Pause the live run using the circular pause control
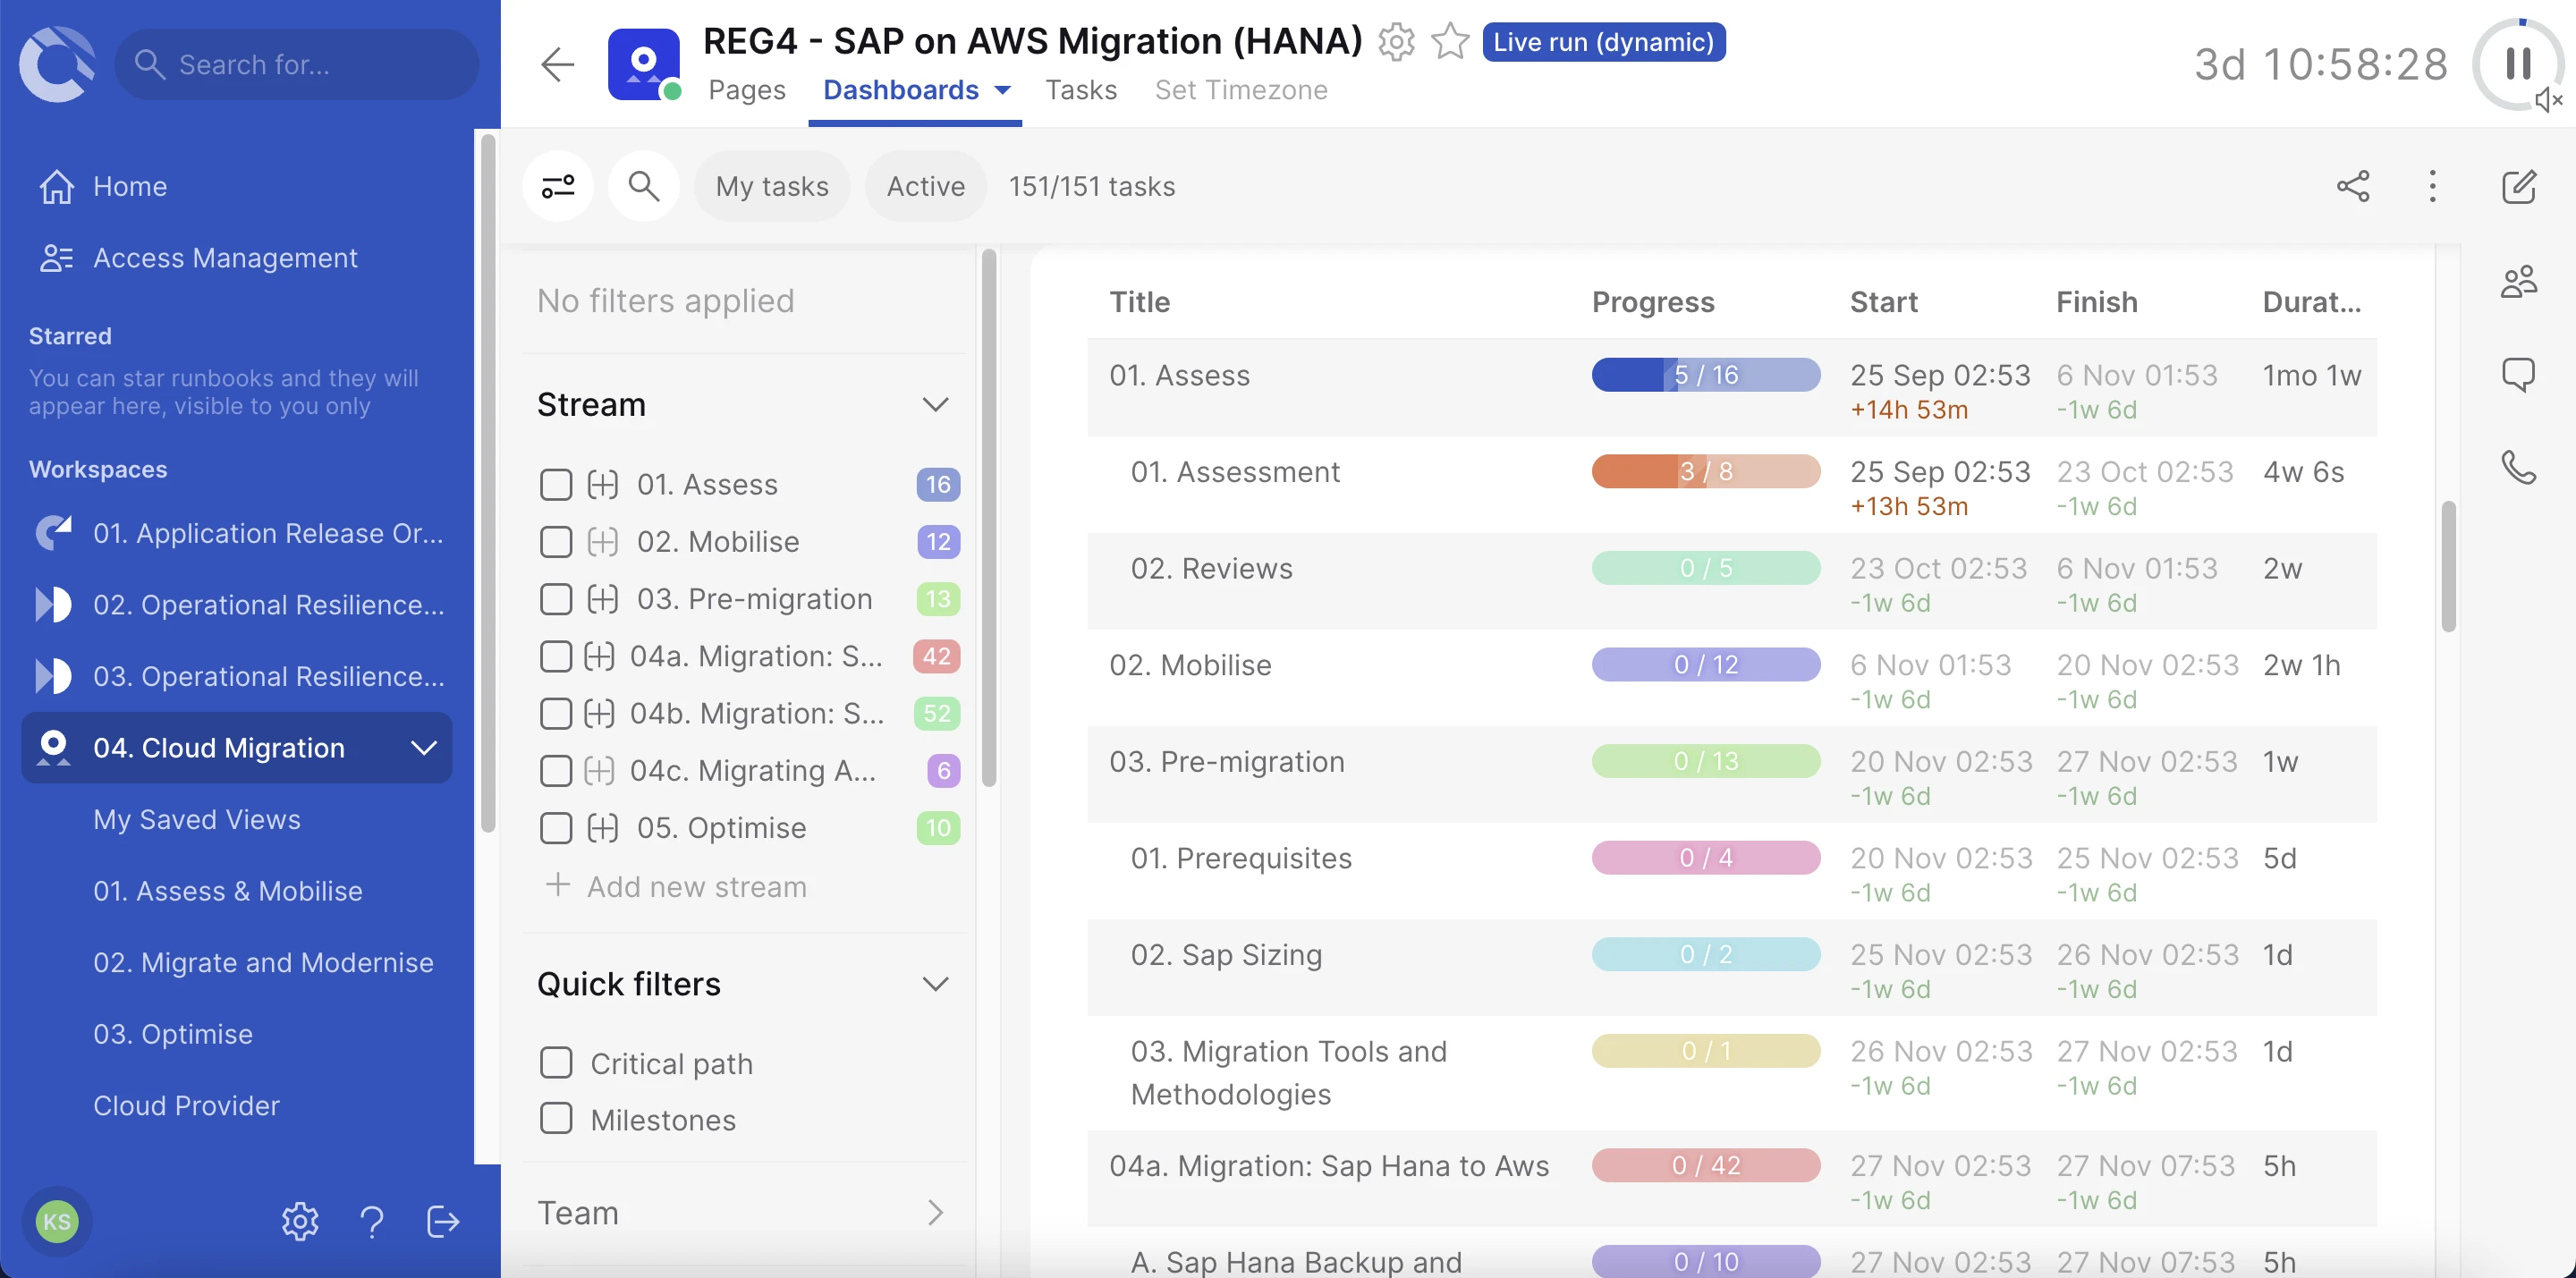 [x=2516, y=64]
